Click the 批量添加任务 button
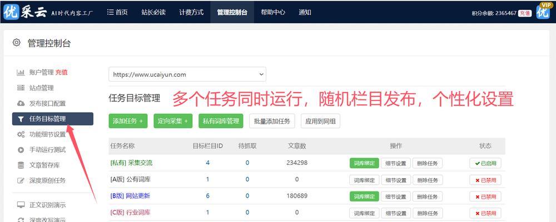556x222 pixels. (x=272, y=121)
